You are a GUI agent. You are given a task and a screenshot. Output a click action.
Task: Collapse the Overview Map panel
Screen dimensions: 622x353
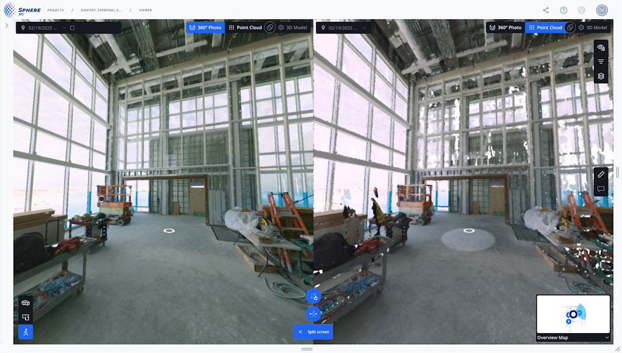coord(606,337)
